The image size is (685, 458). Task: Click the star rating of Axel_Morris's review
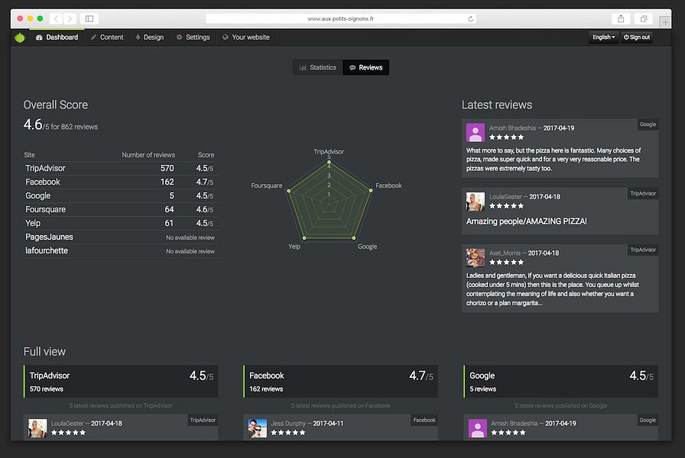[x=506, y=262]
